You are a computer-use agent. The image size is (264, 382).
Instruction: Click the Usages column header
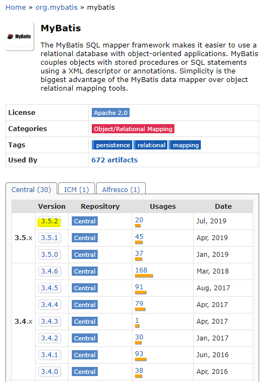[x=163, y=206]
